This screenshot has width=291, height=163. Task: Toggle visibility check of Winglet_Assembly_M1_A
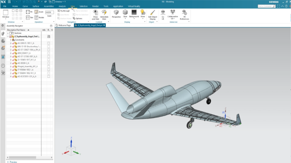click(x=13, y=67)
